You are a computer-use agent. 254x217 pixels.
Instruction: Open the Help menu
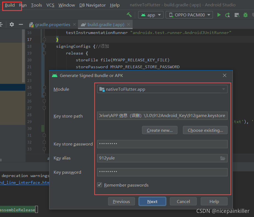(x=115, y=5)
